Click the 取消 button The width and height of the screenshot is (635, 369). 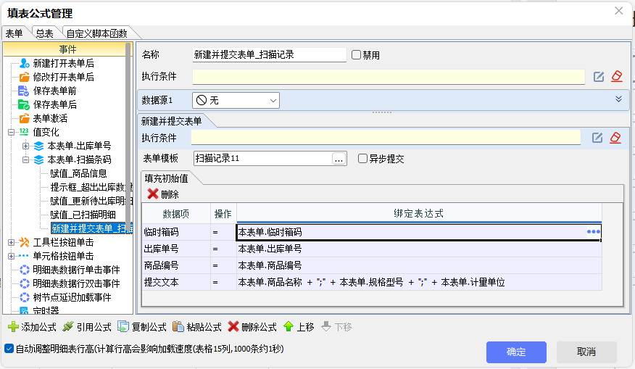pyautogui.click(x=586, y=352)
